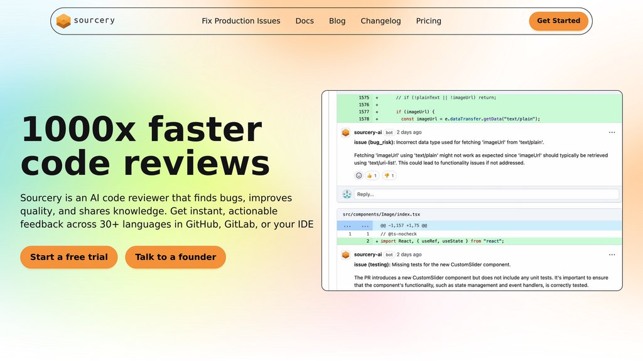
Task: Click the "if (imageUrl) {" code line
Action: coord(415,112)
